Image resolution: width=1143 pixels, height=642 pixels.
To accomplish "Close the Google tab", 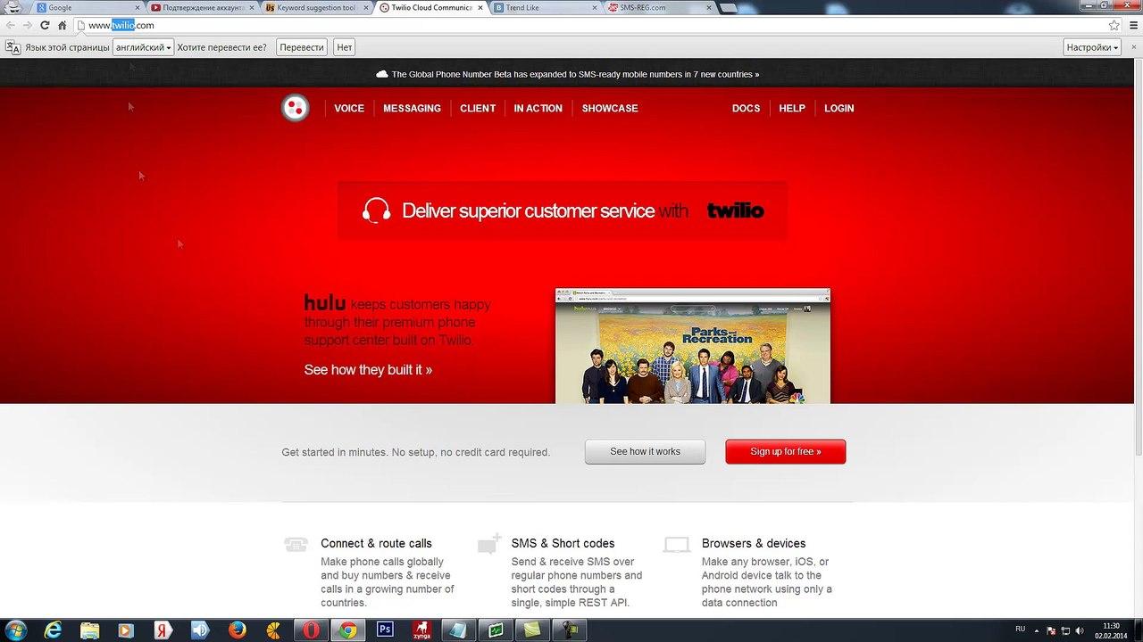I will pos(136,8).
